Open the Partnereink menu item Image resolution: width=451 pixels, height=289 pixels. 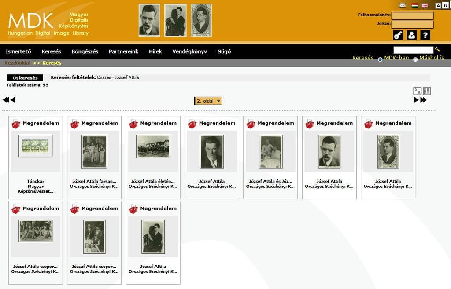(x=123, y=51)
